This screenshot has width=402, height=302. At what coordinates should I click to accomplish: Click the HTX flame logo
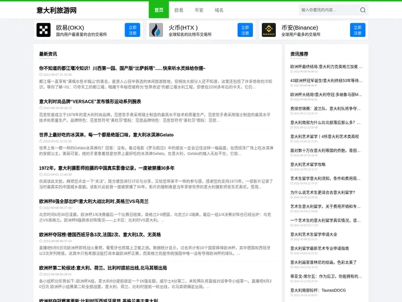(156, 30)
